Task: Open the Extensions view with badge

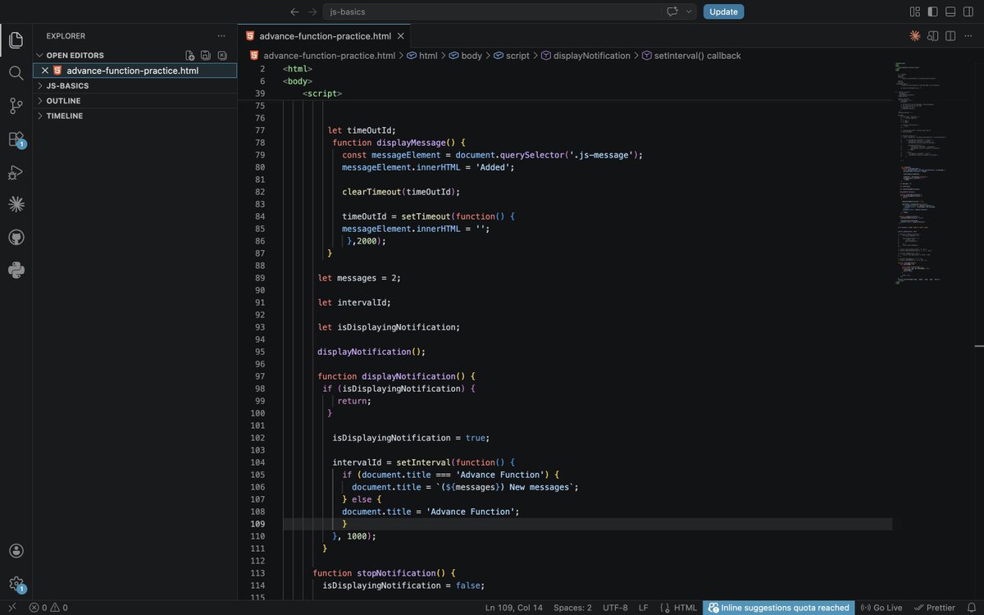Action: point(16,139)
